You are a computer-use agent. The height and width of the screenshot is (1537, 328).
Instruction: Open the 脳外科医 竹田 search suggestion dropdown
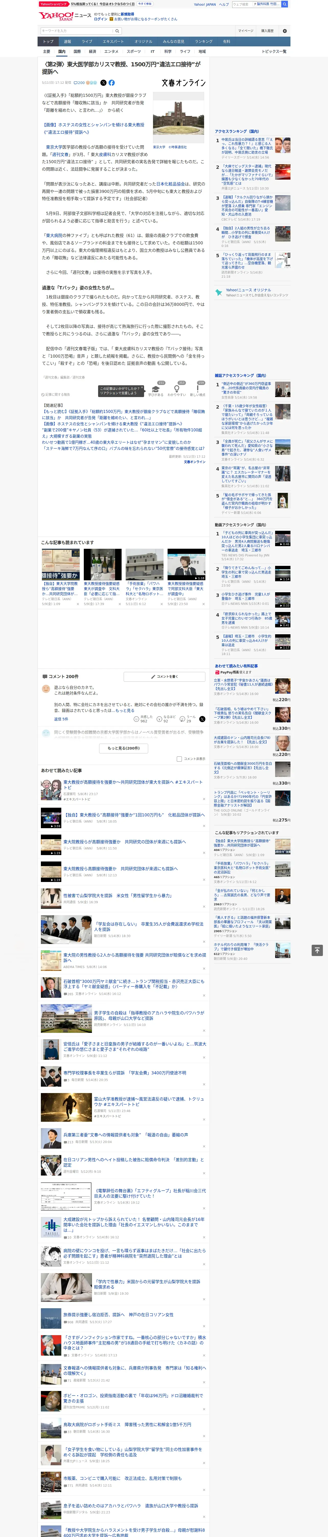[266, 4]
